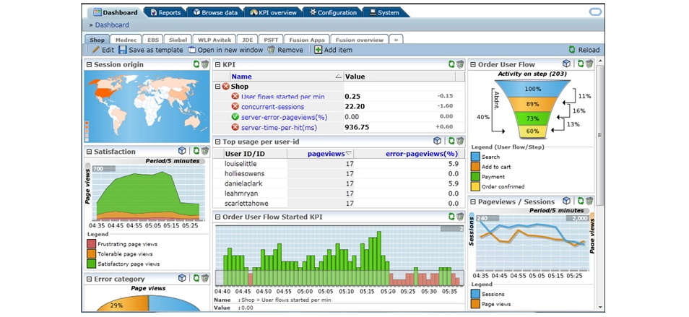689x317 pixels.
Task: Refresh the Order User Flow panel
Action: (581, 64)
